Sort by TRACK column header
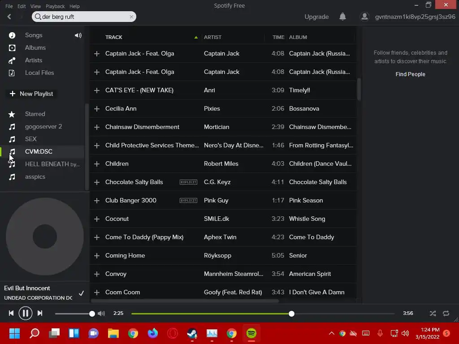 coord(113,37)
